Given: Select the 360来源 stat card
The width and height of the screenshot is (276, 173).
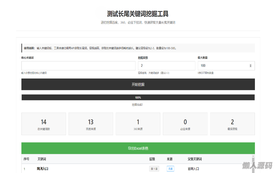Looking at the screenshot, I should (x=138, y=124).
